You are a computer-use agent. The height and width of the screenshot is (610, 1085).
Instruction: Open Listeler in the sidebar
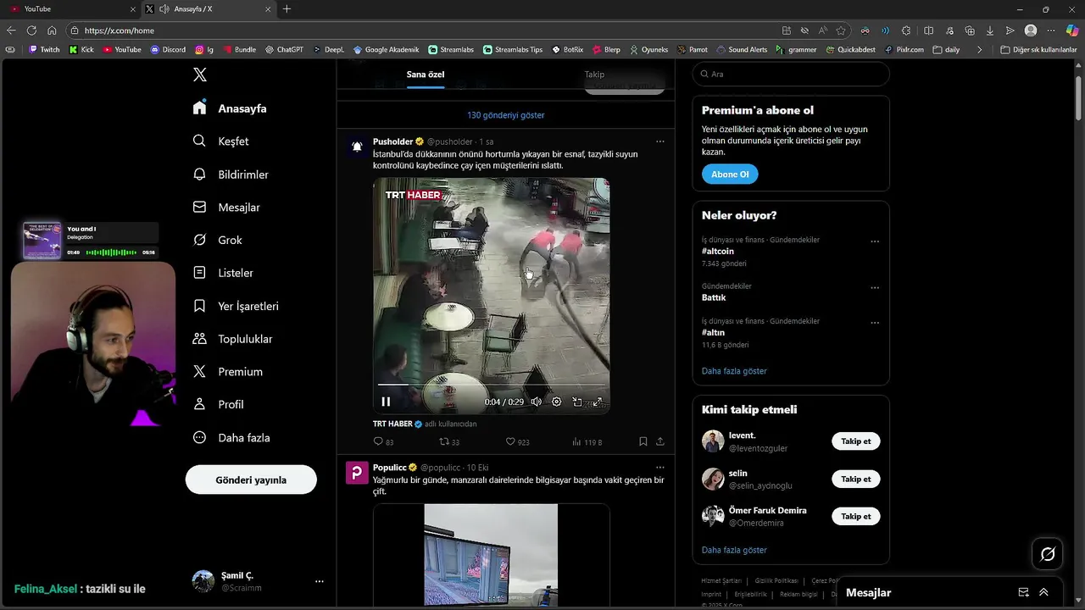click(x=223, y=273)
